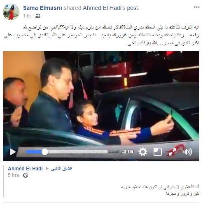This screenshot has height=205, width=203.
Task: Mute the video using speaker icon
Action: [x=187, y=152]
